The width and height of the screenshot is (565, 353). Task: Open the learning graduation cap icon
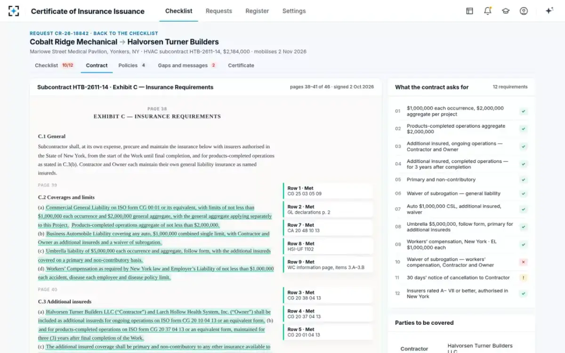pos(506,11)
